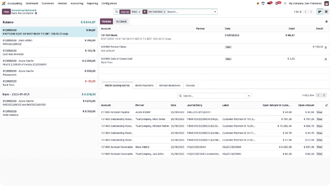Viewport: 330px width, 186px height.
Task: Switch to kanban view
Action: point(319,12)
